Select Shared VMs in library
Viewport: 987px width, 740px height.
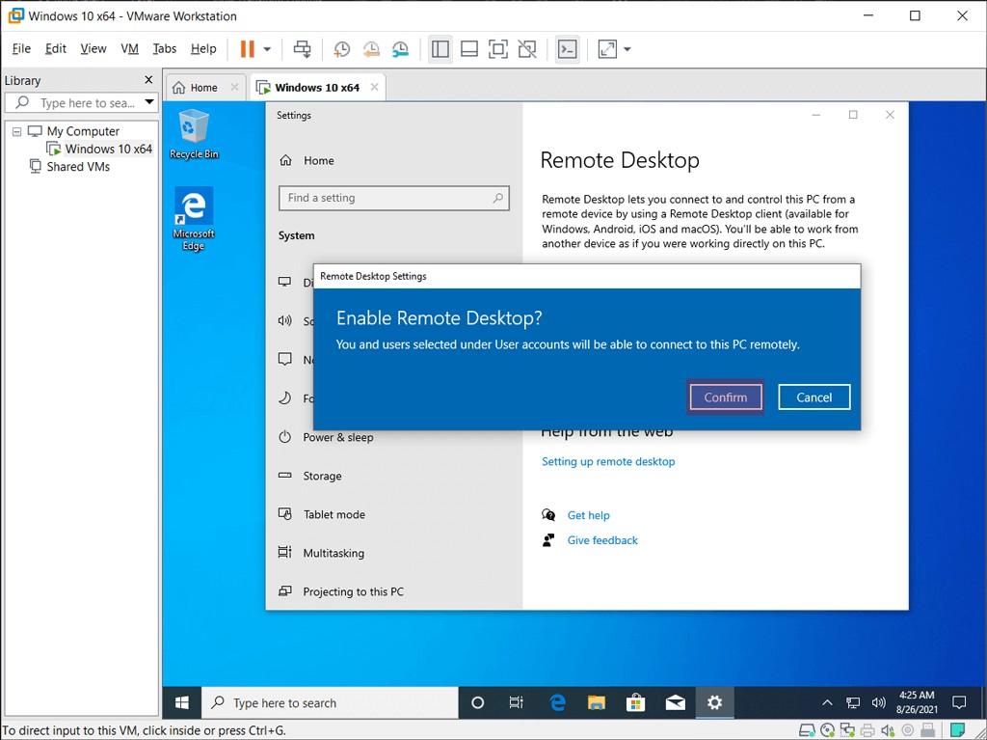pos(78,167)
